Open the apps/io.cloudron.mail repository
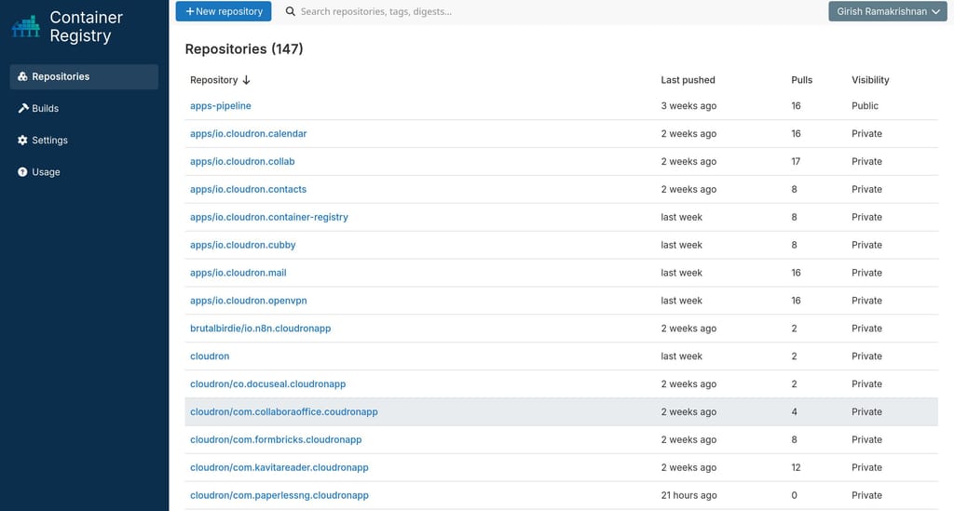This screenshot has height=511, width=954. (x=238, y=273)
